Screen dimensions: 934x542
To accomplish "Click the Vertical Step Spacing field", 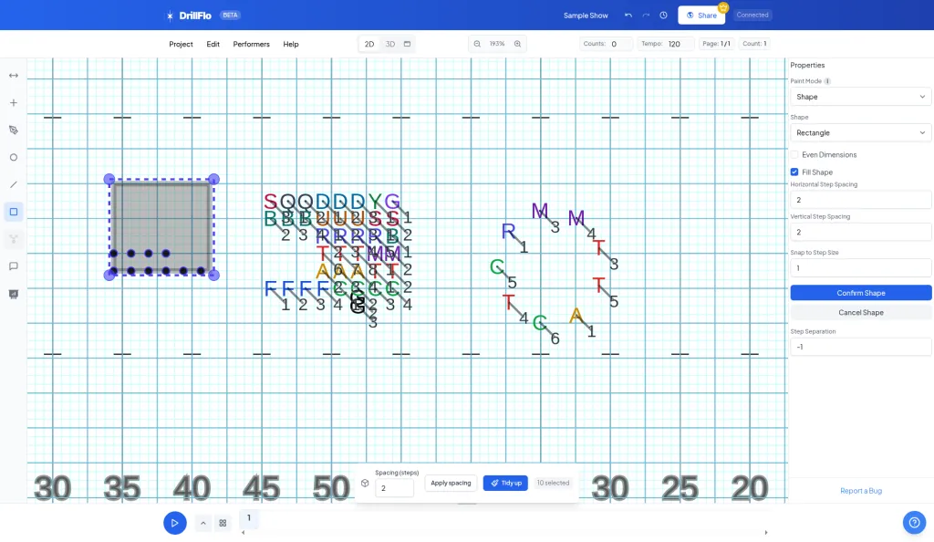I will point(861,233).
